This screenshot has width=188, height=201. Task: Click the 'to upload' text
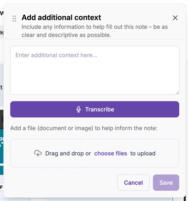coord(143,153)
